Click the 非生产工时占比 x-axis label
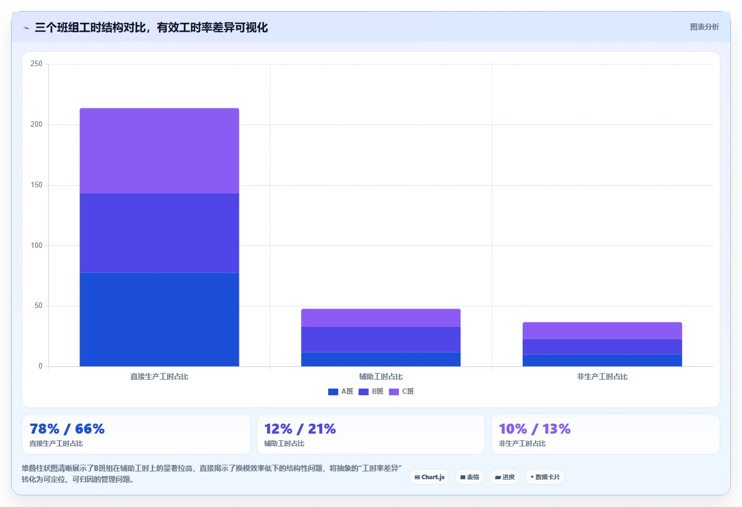Image resolution: width=742 pixels, height=507 pixels. [x=602, y=377]
